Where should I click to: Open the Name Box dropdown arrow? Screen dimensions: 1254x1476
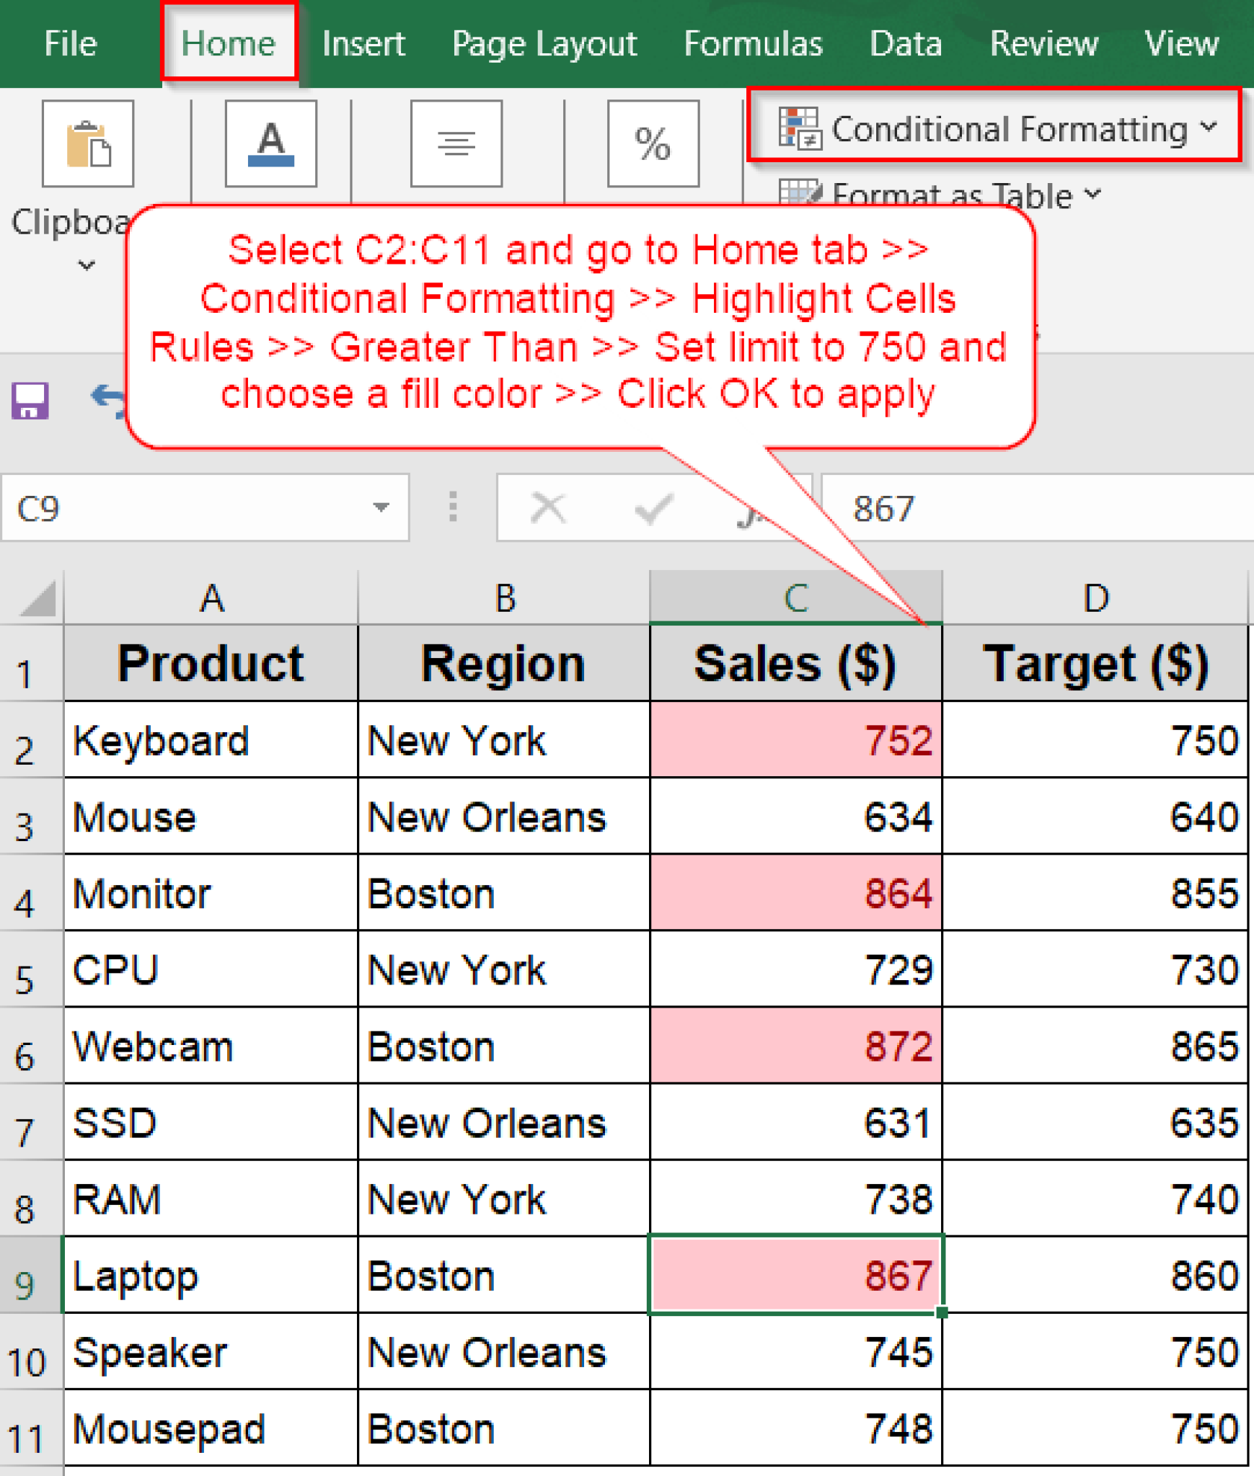tap(382, 507)
